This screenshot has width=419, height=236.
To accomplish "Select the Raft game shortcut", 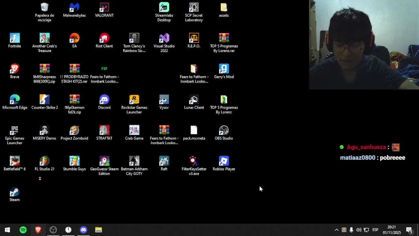I will point(164,164).
